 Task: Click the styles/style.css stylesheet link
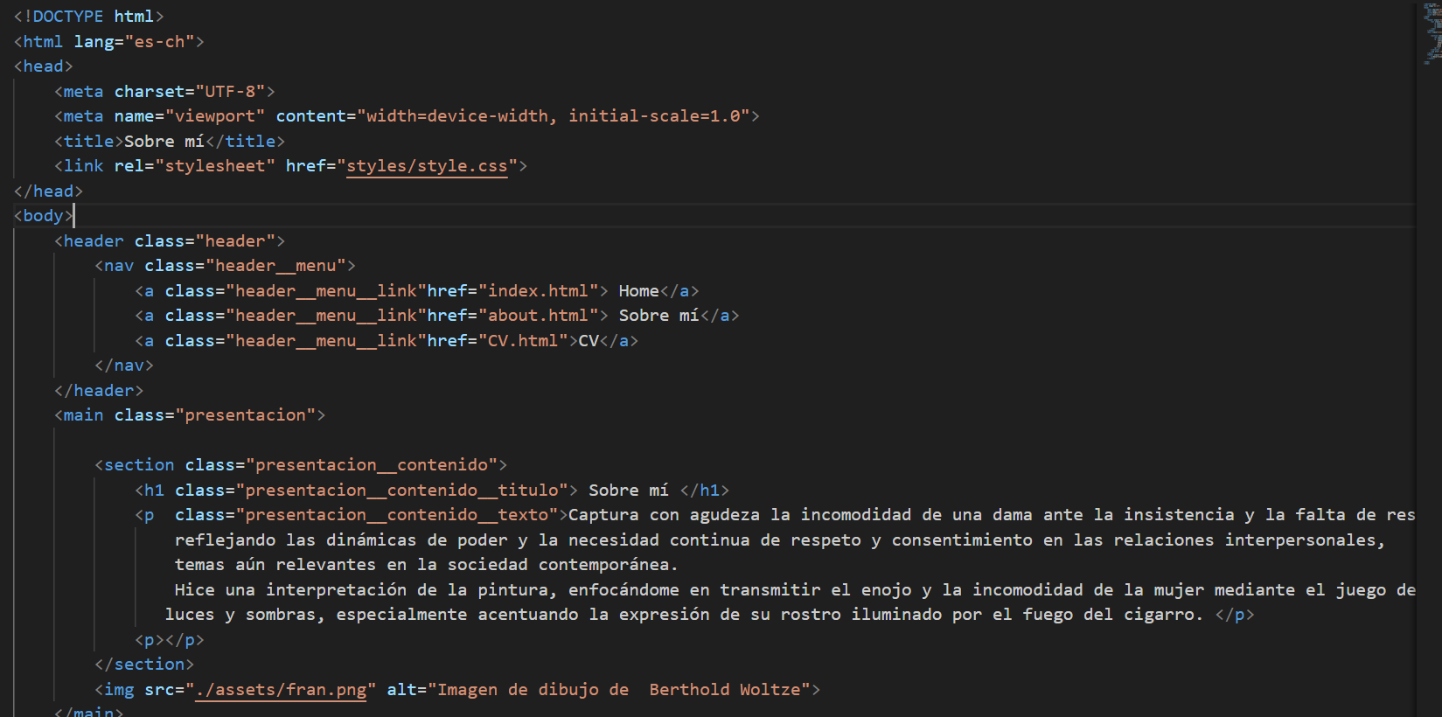pos(427,166)
